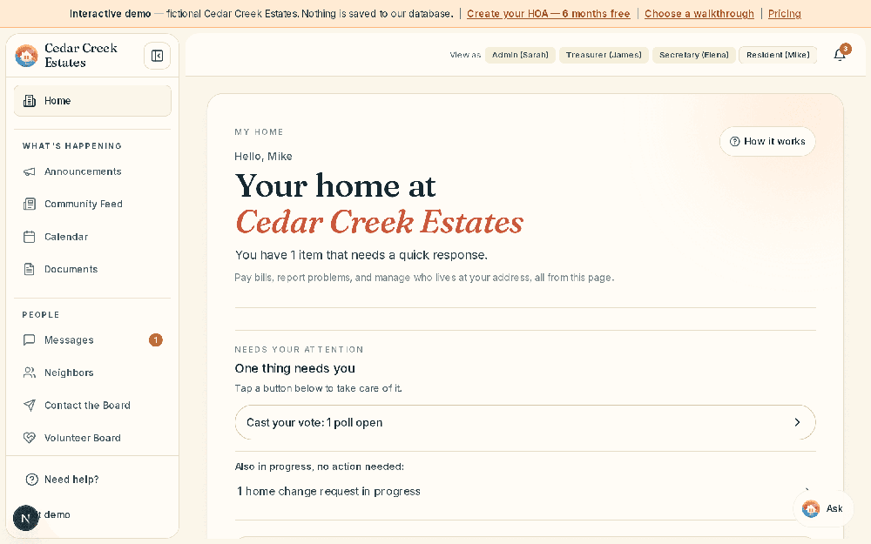Click Need help? link

click(x=71, y=480)
